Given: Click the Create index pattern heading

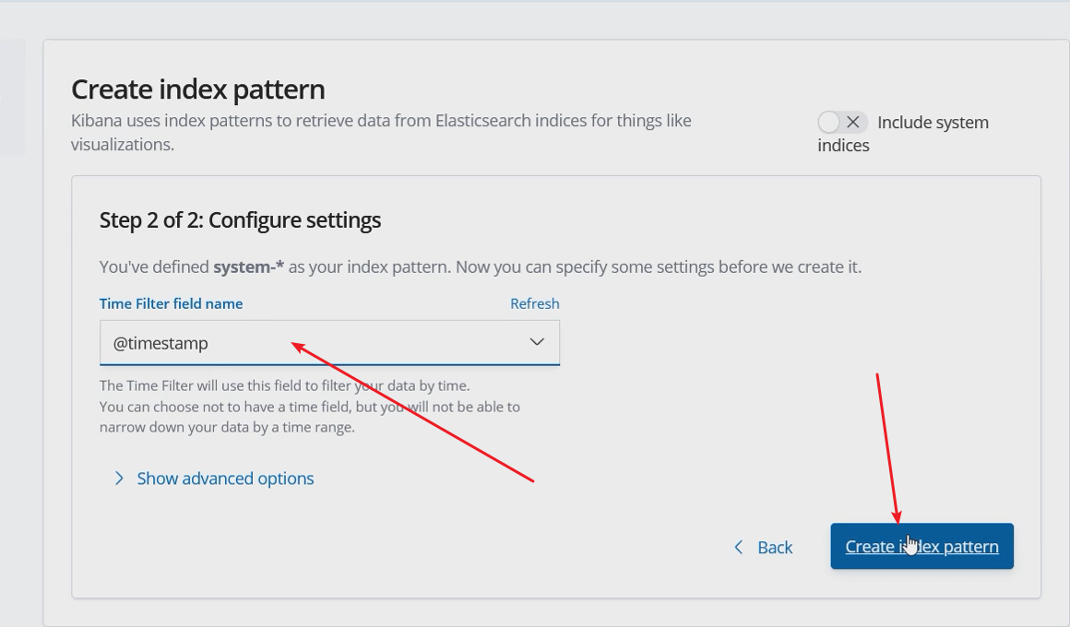Looking at the screenshot, I should tap(198, 89).
